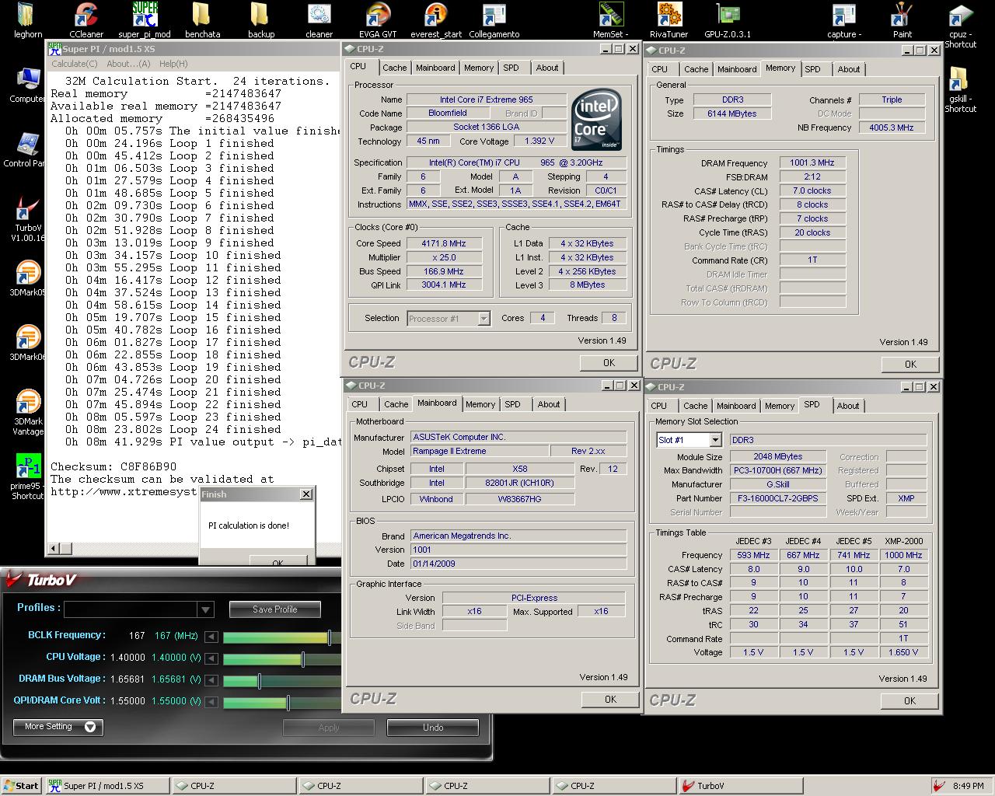This screenshot has height=796, width=995.
Task: Click the Core Speed value 4171.8 MHz
Action: pos(443,243)
